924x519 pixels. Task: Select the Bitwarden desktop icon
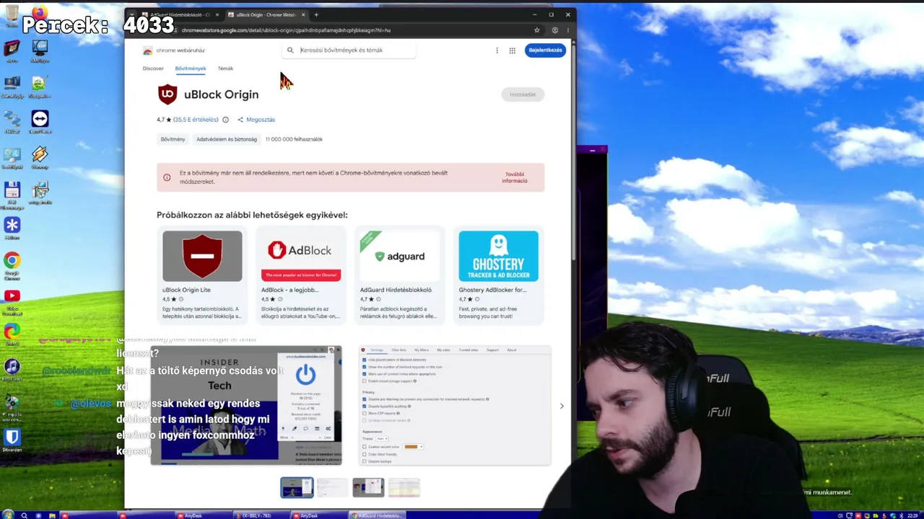coord(12,440)
